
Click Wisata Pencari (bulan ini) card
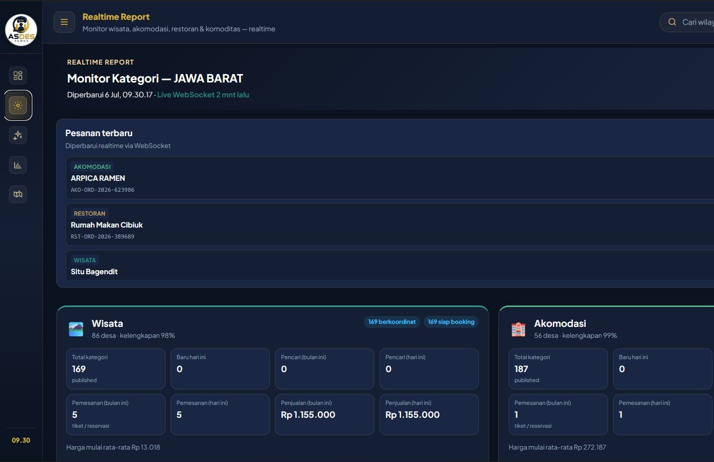pyautogui.click(x=325, y=369)
